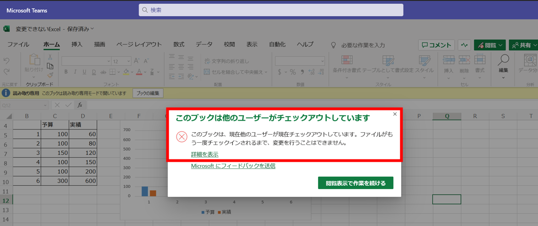Open the 共有 share dropdown
Image resolution: width=538 pixels, height=226 pixels.
pos(523,45)
